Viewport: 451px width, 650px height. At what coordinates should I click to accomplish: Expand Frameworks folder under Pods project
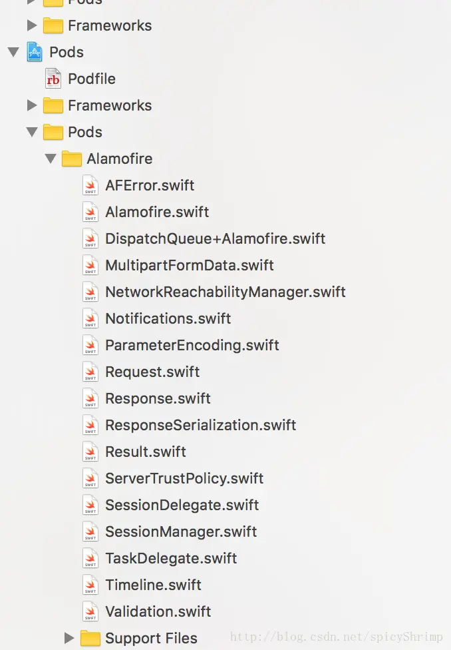point(31,105)
